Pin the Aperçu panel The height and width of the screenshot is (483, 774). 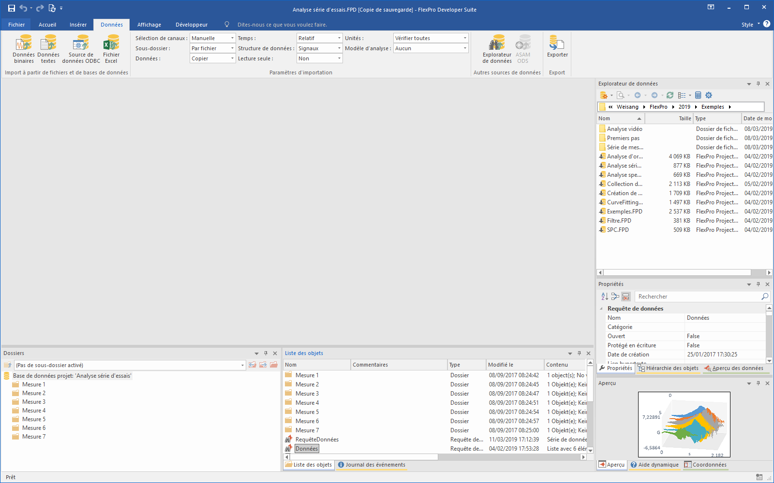(x=758, y=383)
